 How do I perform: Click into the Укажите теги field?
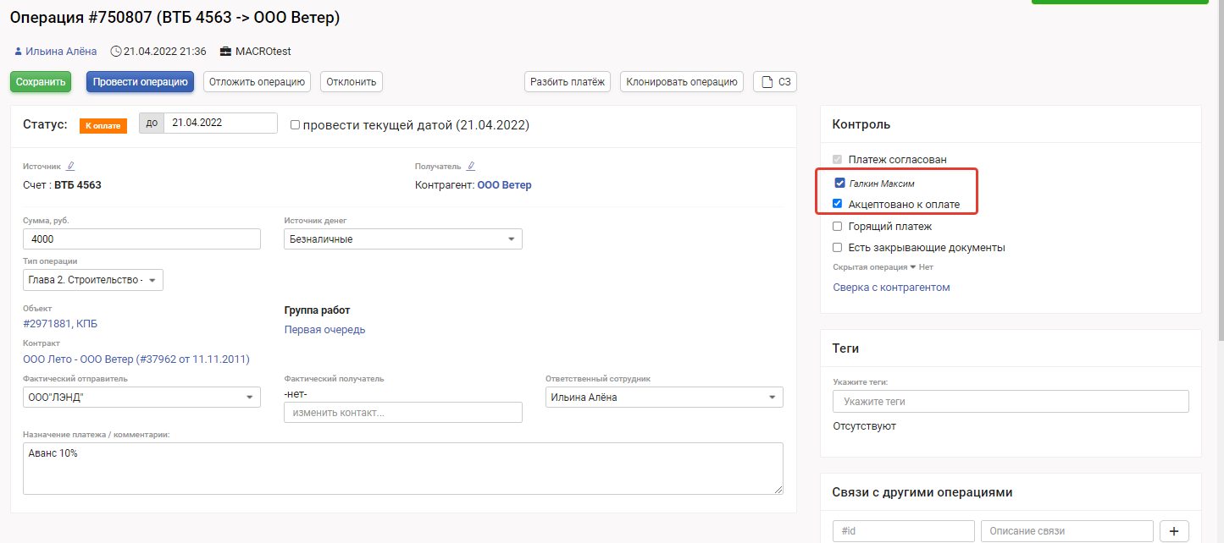(1011, 401)
